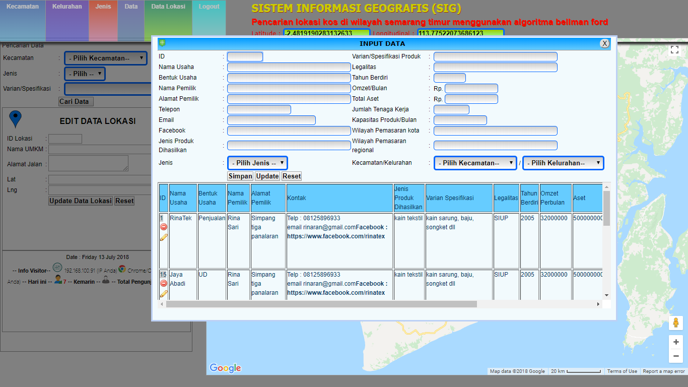The width and height of the screenshot is (688, 387).
Task: Open the Kelurahan menu item
Action: pyautogui.click(x=67, y=7)
